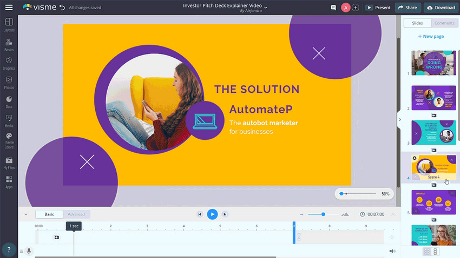Click the undo arrow icon
Screen dimensions: 460x258
click(x=62, y=8)
